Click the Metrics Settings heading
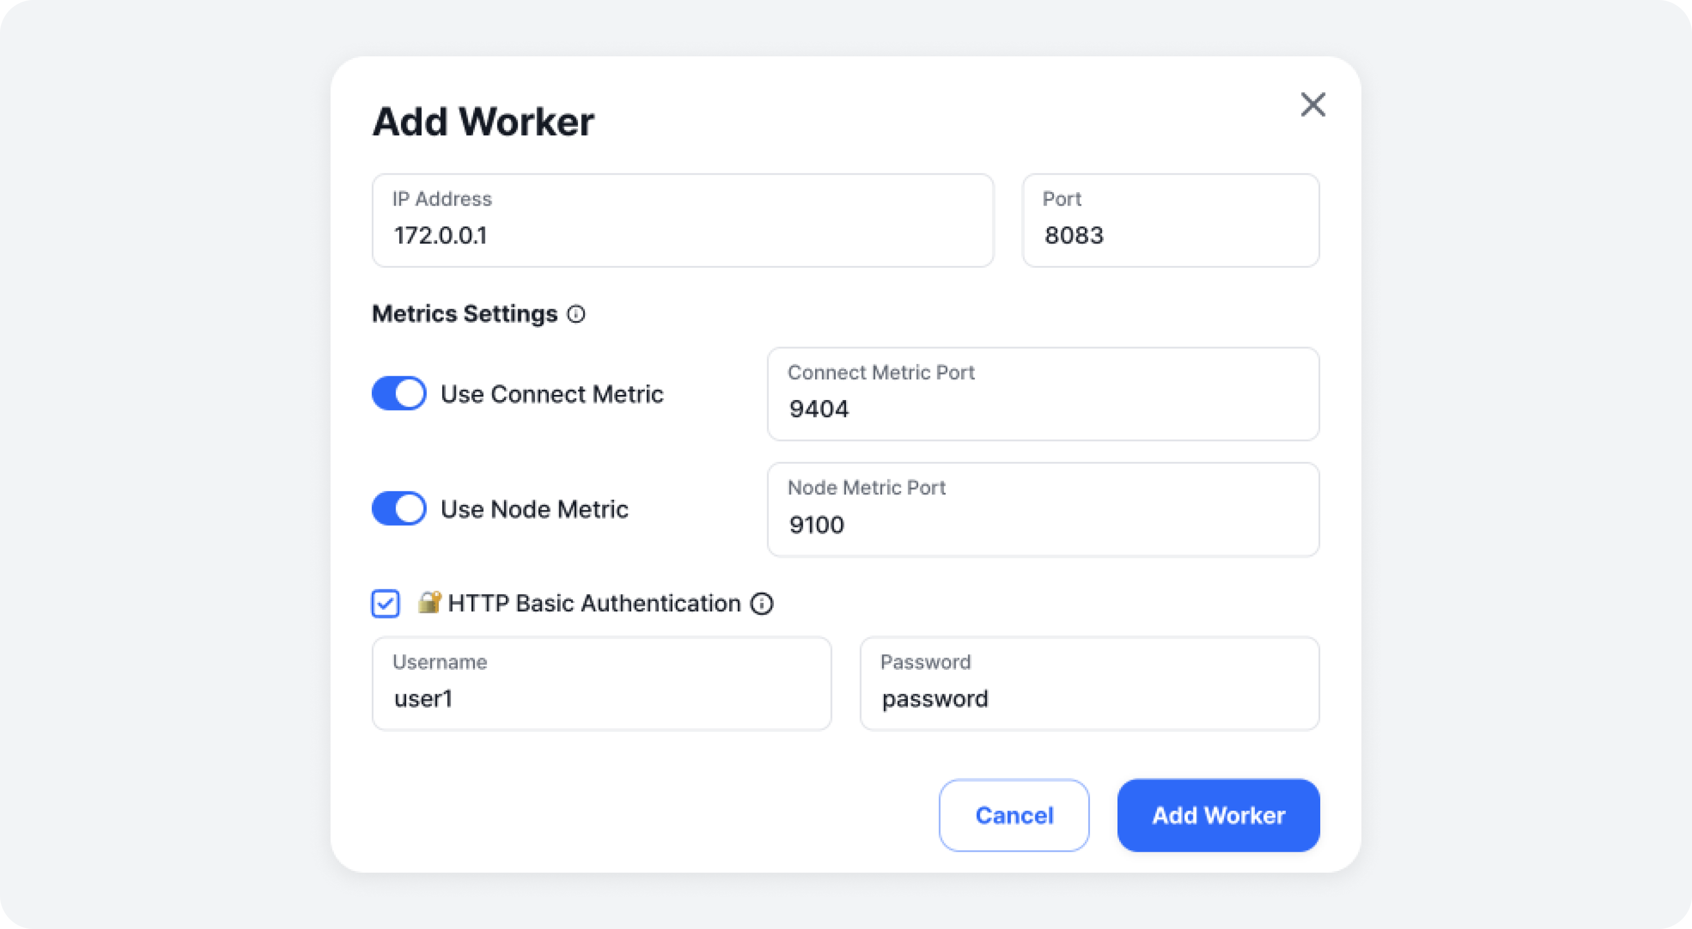The image size is (1692, 929). 465,314
